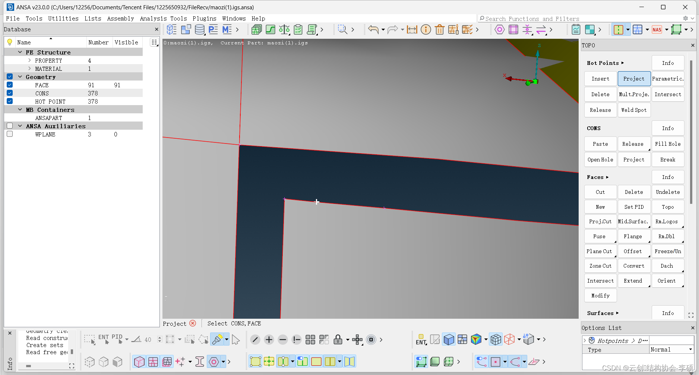Viewport: 699px width, 375px height.
Task: Adjust the value 40 stepper control
Action: [159, 339]
